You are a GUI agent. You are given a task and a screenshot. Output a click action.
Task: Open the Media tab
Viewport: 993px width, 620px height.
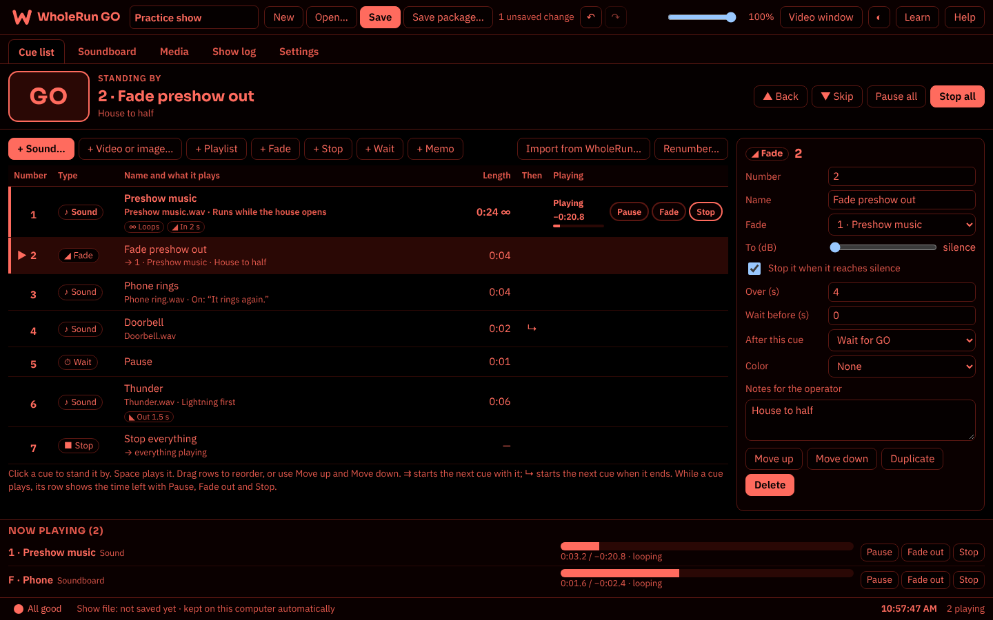(174, 52)
